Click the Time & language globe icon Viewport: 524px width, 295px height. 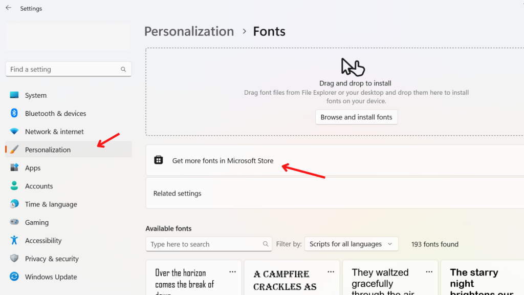point(14,204)
